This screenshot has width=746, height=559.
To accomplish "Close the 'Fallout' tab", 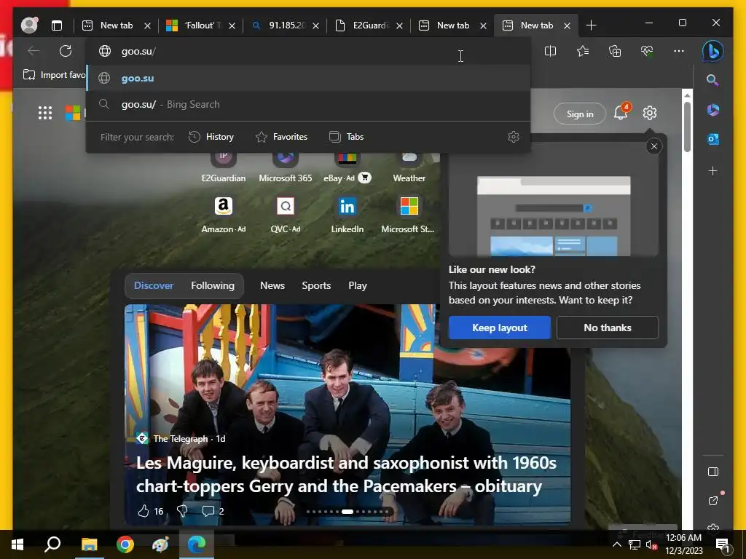I will (232, 25).
